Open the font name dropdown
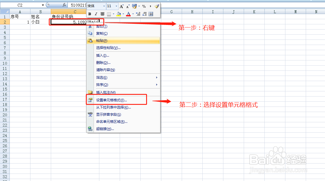Viewport: 325px width, 181px height. coord(104,6)
